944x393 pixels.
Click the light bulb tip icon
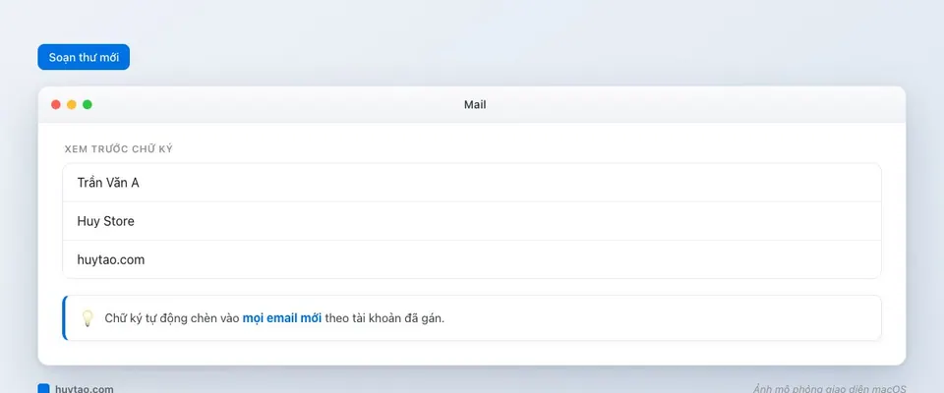(x=88, y=318)
